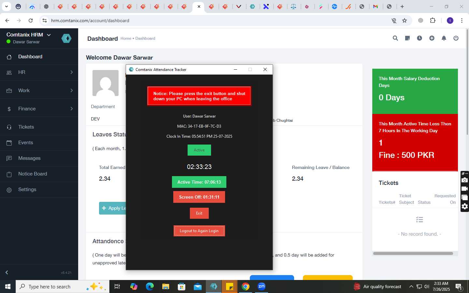Expand the Work menu chevron
Image resolution: width=469 pixels, height=293 pixels.
pos(72,91)
